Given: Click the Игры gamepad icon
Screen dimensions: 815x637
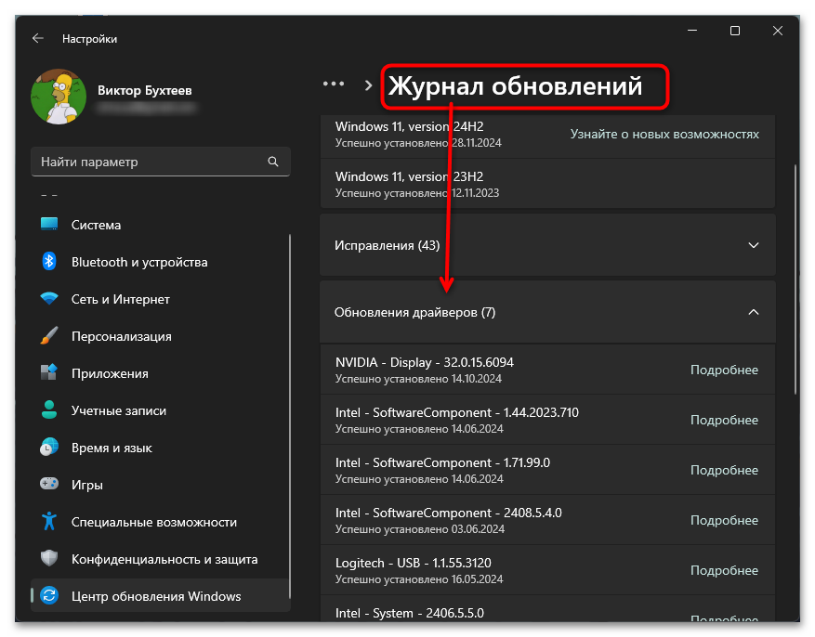Looking at the screenshot, I should point(49,484).
